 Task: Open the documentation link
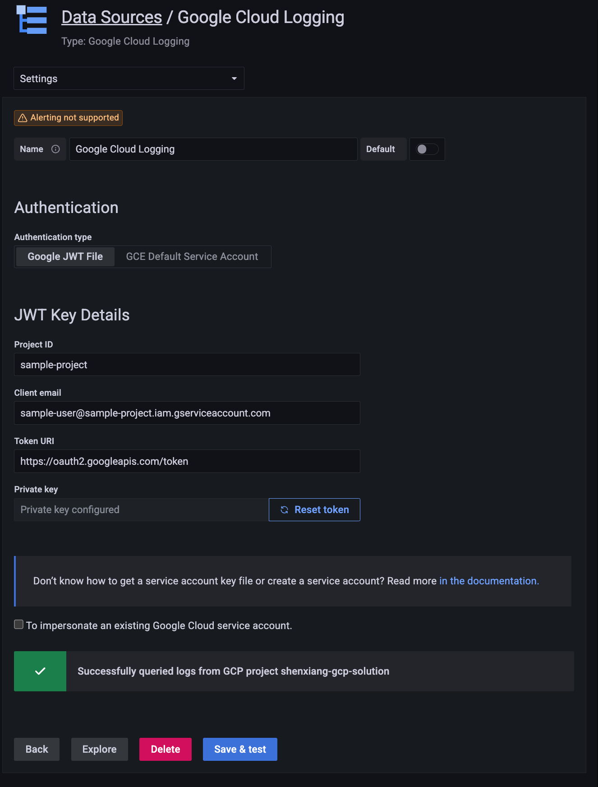click(489, 581)
